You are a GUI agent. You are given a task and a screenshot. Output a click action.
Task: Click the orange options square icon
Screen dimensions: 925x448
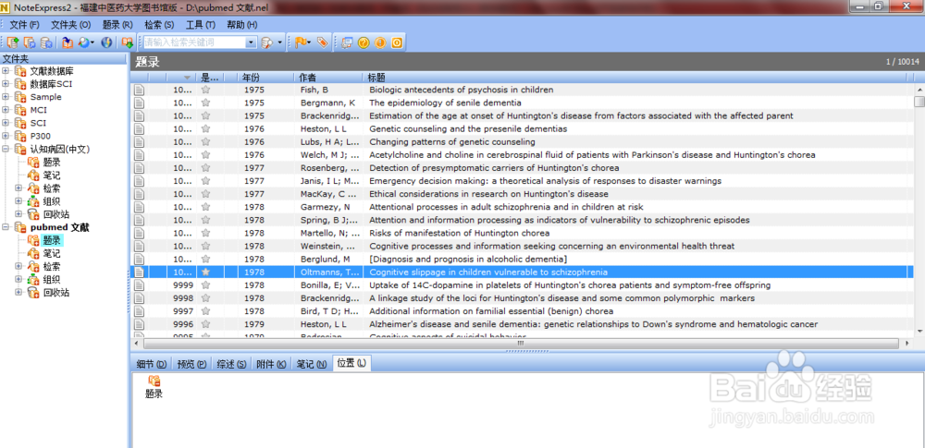point(397,42)
